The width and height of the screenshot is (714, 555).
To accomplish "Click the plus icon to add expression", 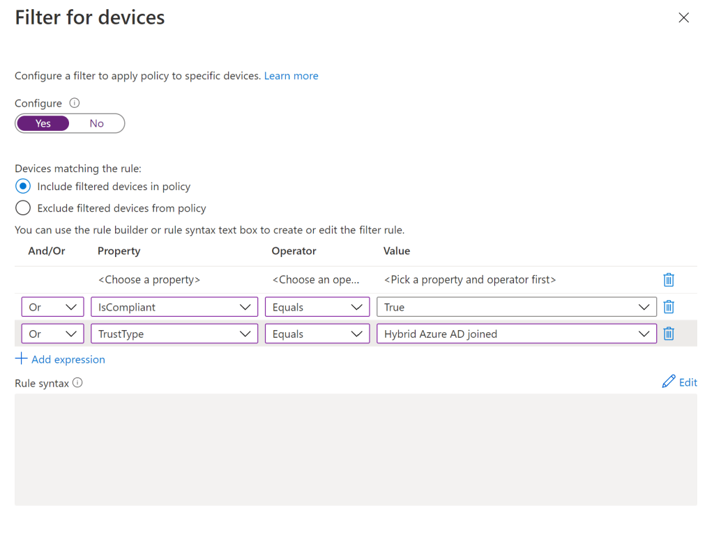I will pyautogui.click(x=22, y=359).
